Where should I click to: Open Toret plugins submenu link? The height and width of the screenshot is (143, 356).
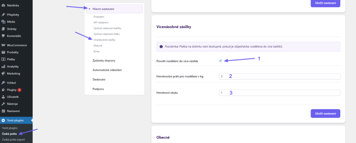pos(10,128)
